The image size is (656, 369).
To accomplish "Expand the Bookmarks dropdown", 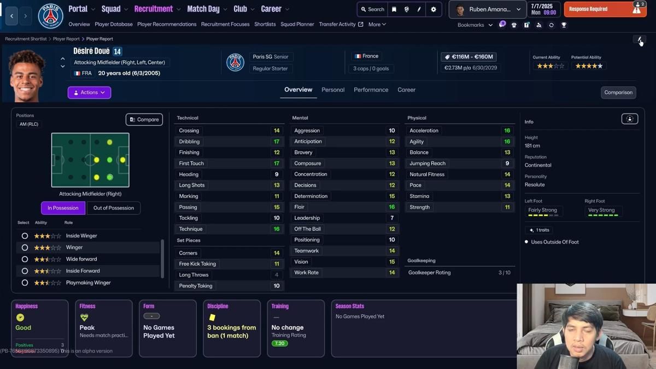I will 473,25.
